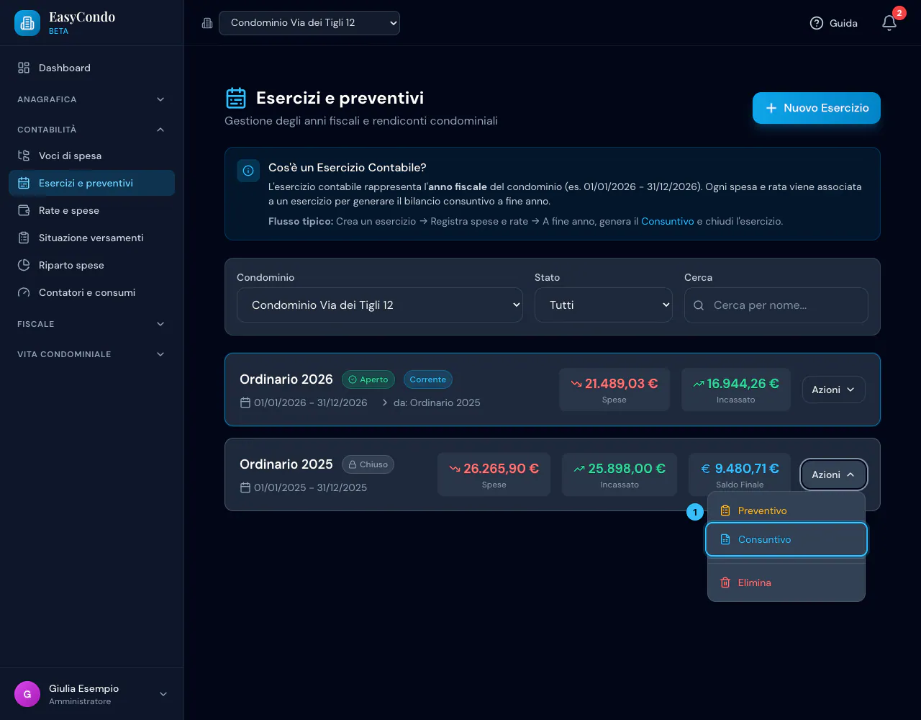This screenshot has height=720, width=921.
Task: Click the 26.265,90 € Spese value
Action: click(494, 474)
